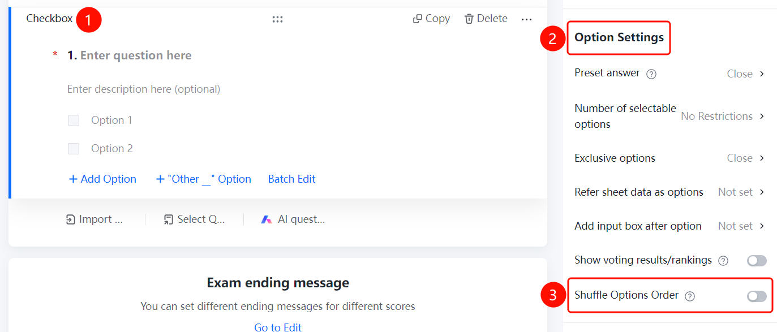
Task: Click the Checkbox question type label
Action: (50, 19)
